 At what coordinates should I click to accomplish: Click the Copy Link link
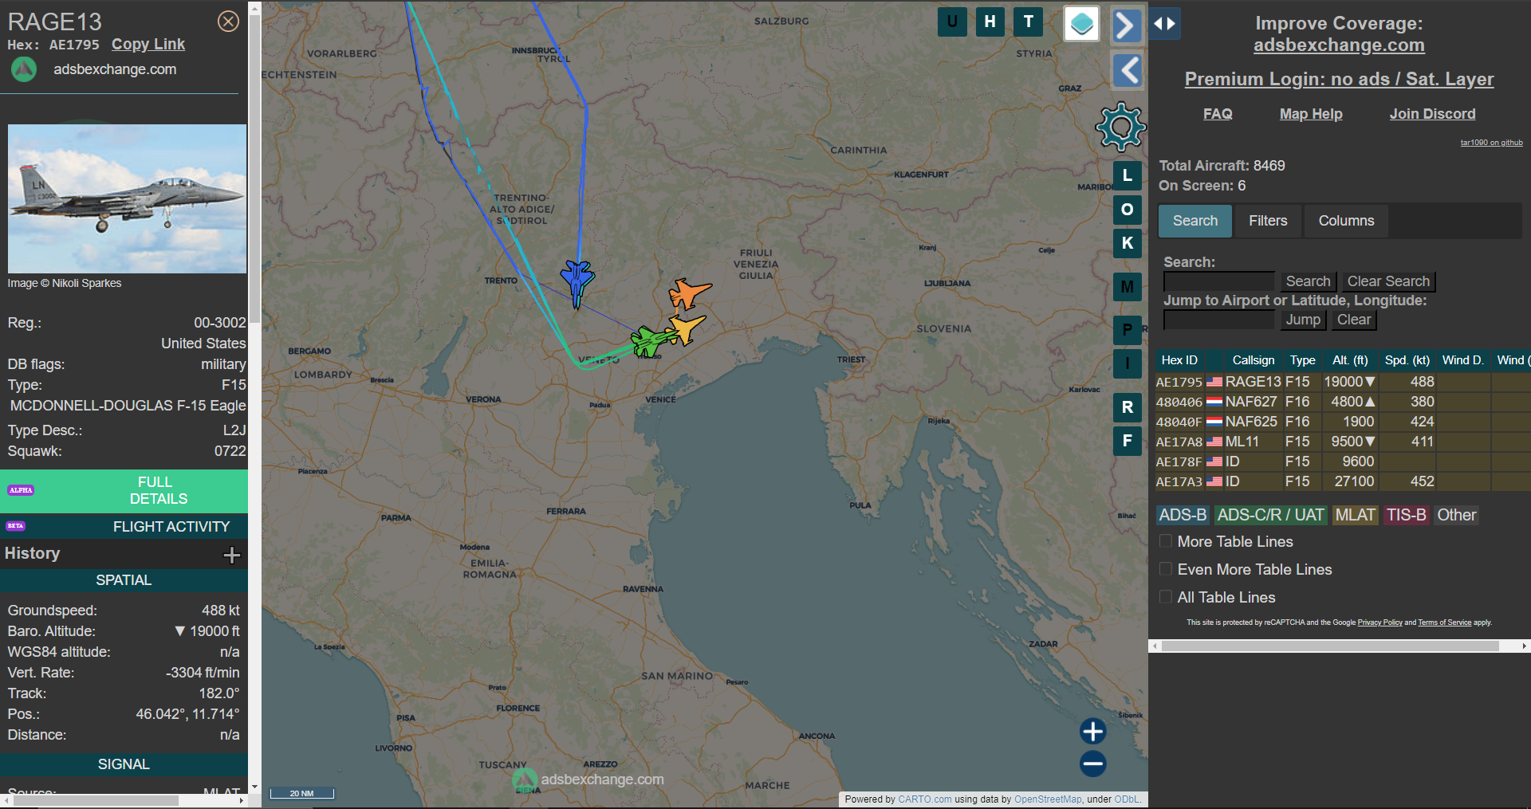tap(148, 45)
